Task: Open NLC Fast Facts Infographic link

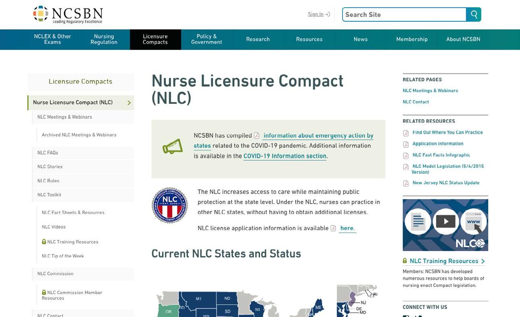Action: click(x=441, y=155)
